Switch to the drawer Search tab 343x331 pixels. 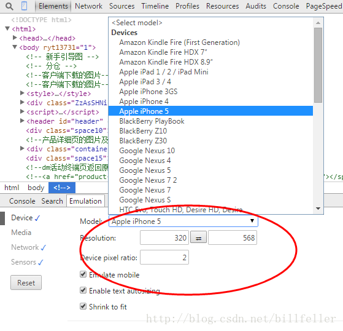[x=52, y=201]
